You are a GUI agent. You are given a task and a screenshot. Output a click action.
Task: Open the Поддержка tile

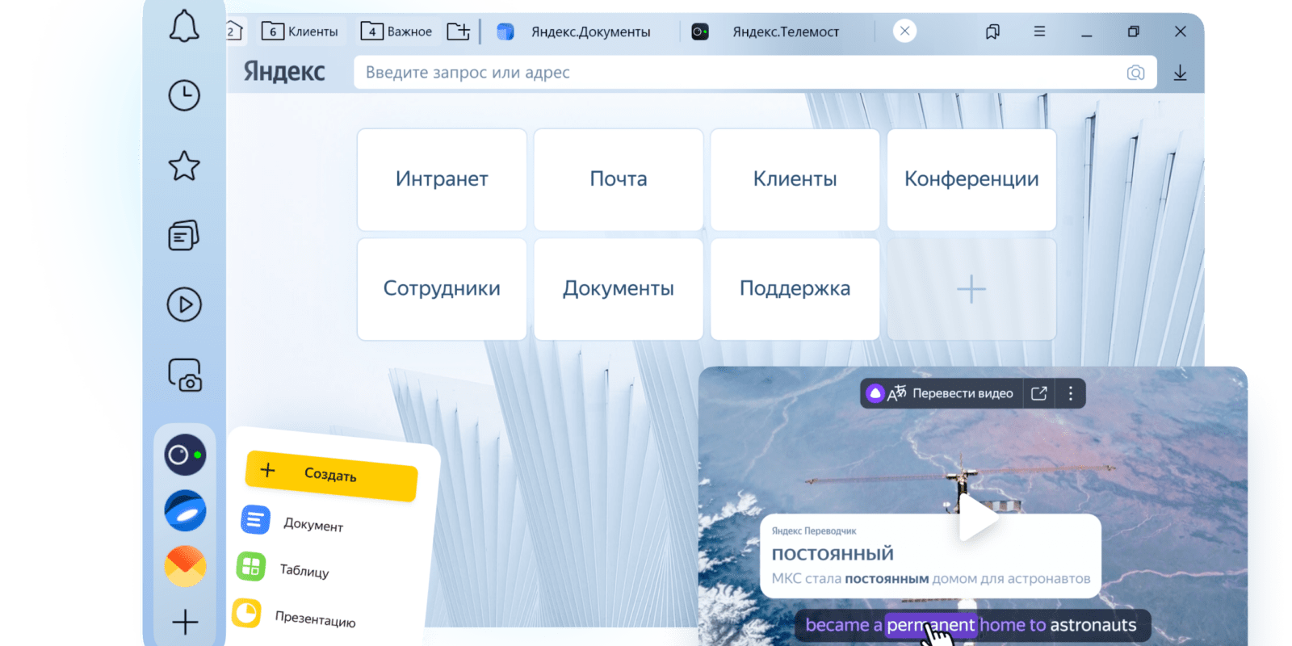(795, 289)
